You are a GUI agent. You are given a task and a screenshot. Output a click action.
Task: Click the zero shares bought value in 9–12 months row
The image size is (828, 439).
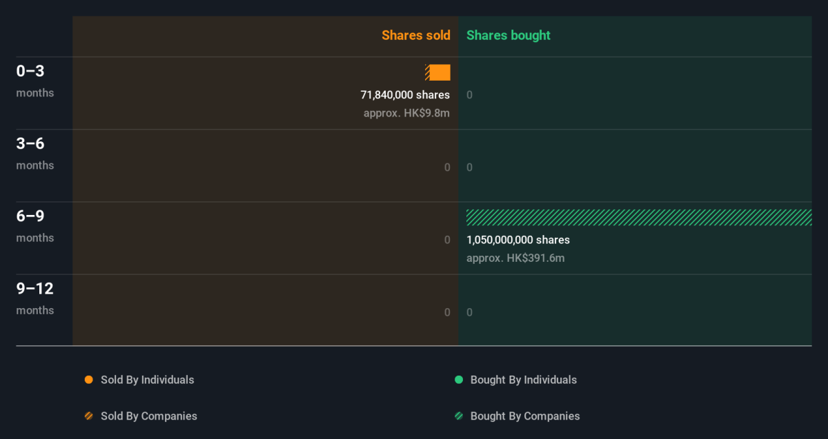pos(470,312)
